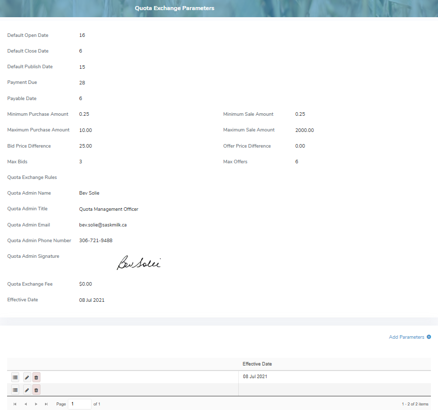
Task: Open the Add Parameters link
Action: (407, 337)
